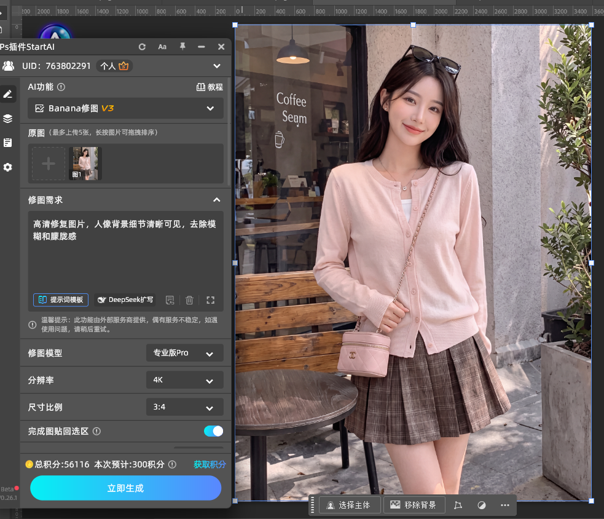Open the 分辨率 4K dropdown
Screen dimensions: 604x519
[x=185, y=380]
